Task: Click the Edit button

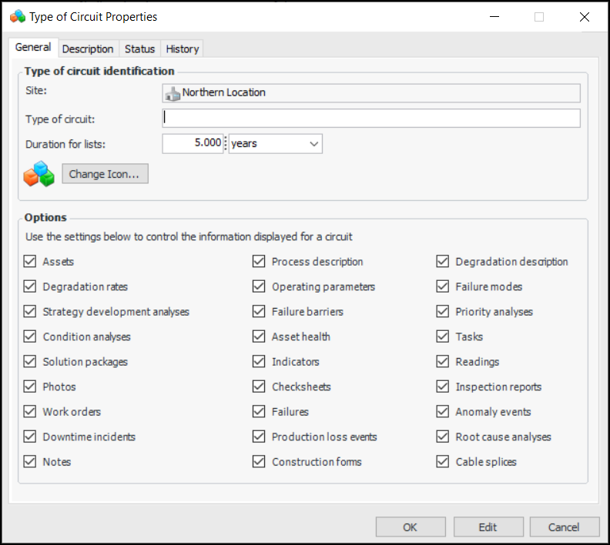Action: click(488, 527)
